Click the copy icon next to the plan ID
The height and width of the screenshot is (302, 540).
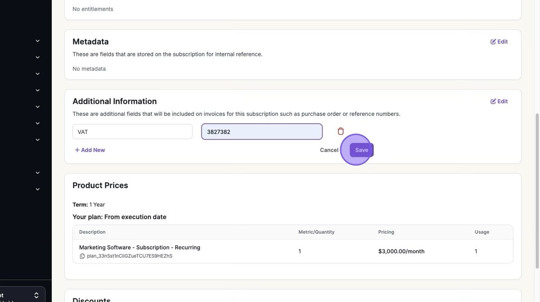click(x=82, y=256)
